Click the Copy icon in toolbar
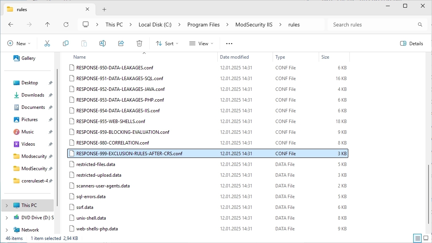This screenshot has width=432, height=243. tap(66, 44)
